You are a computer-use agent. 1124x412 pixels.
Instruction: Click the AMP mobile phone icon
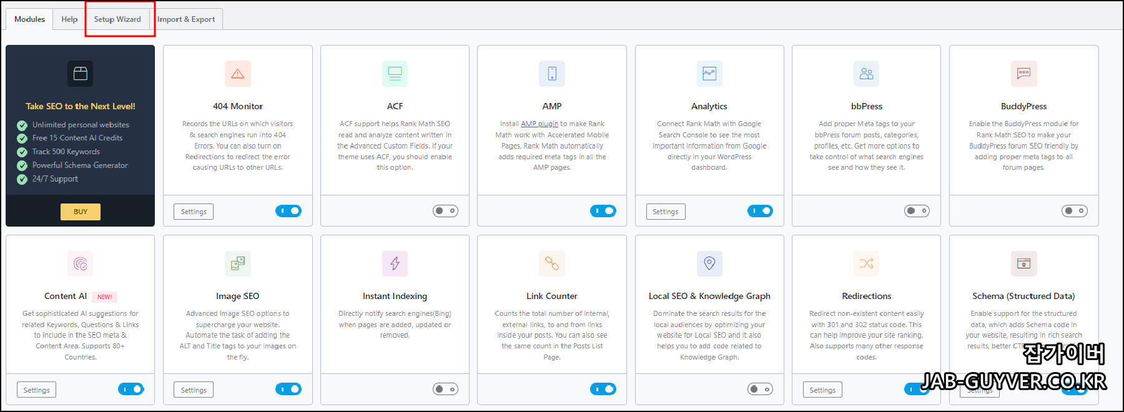pos(552,74)
